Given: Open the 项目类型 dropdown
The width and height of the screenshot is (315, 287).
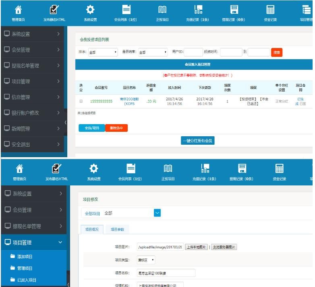Looking at the screenshot, I should pyautogui.click(x=146, y=260).
